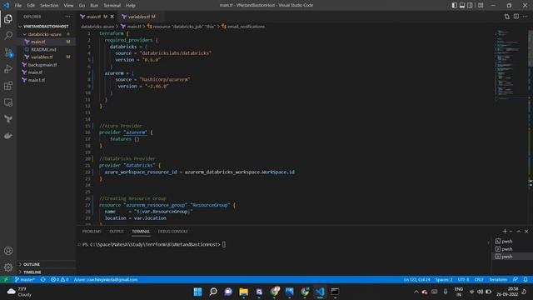Open variables.tf in explorer tree

(x=47, y=57)
